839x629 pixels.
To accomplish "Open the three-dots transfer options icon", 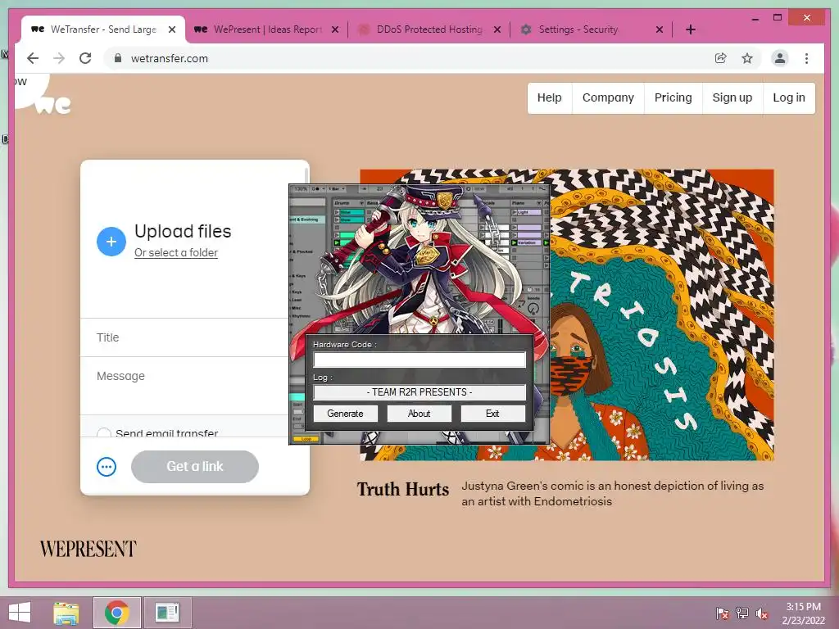I will (x=107, y=467).
